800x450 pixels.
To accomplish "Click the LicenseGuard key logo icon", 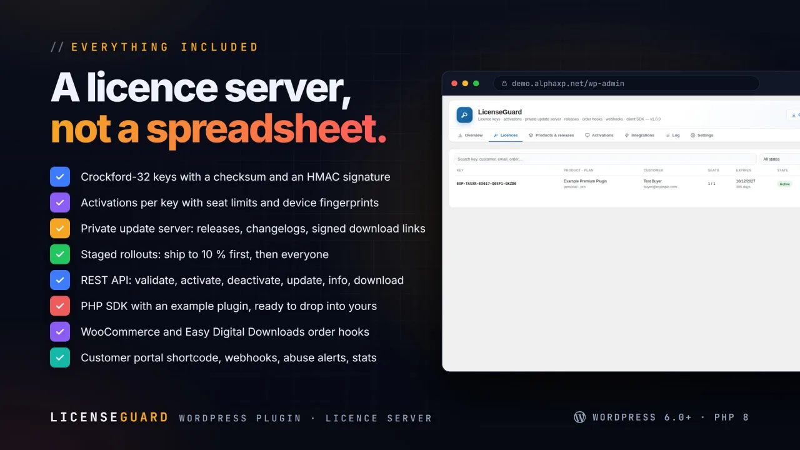I will (x=464, y=115).
